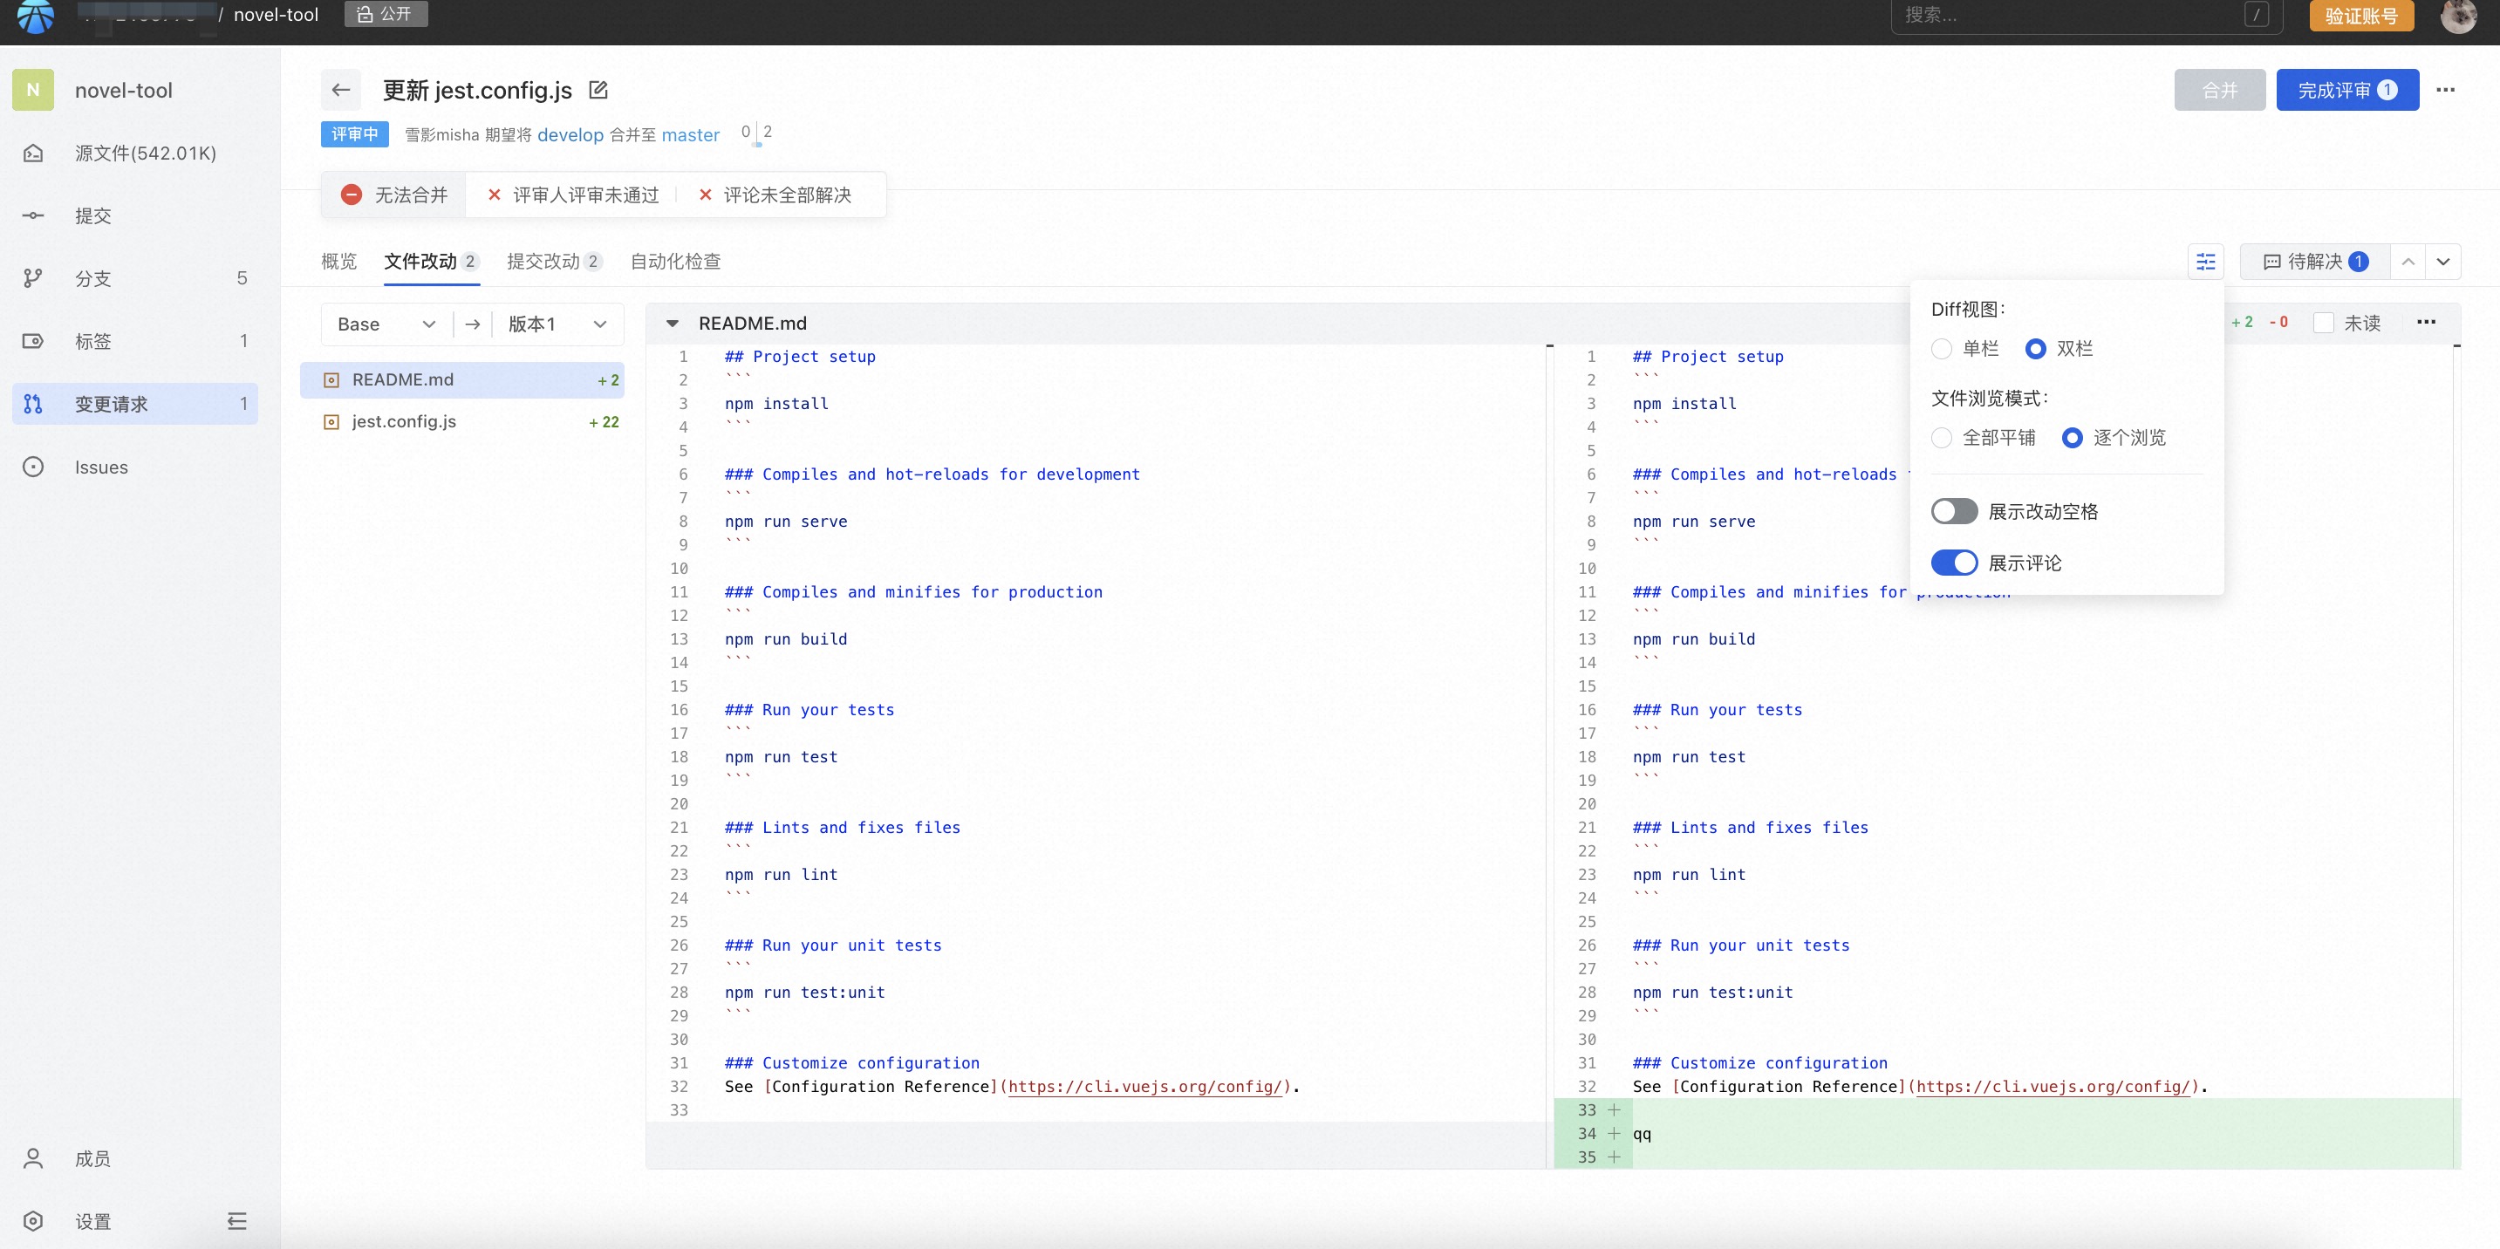Open the 待解决 pending comments filter
This screenshot has height=1249, width=2500.
point(2316,261)
